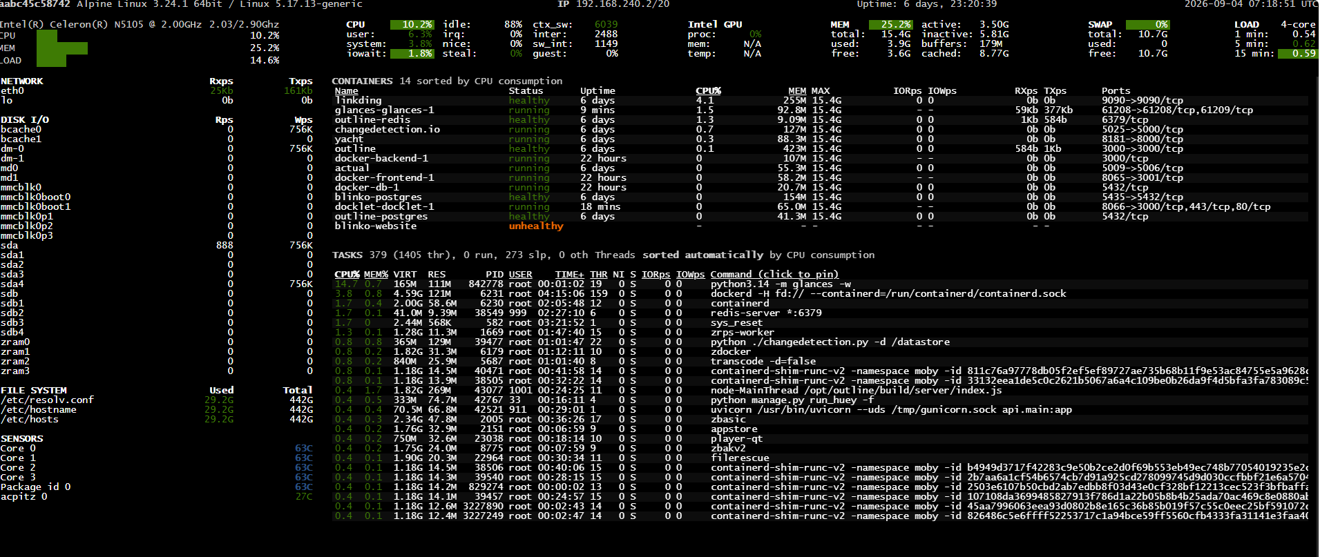Select the docklet-docklet-1 container name

[x=385, y=206]
